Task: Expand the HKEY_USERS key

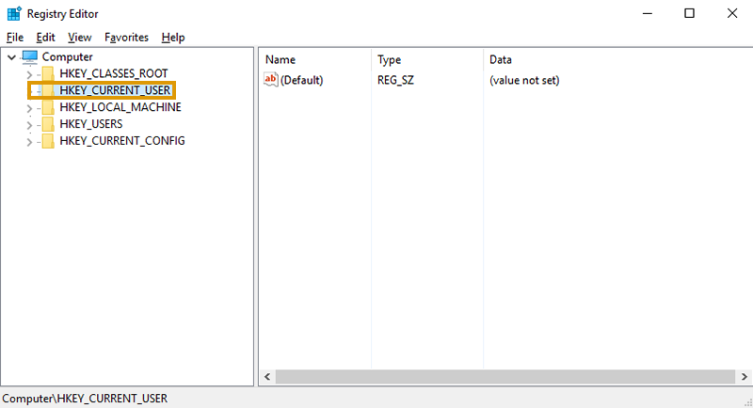Action: 29,124
